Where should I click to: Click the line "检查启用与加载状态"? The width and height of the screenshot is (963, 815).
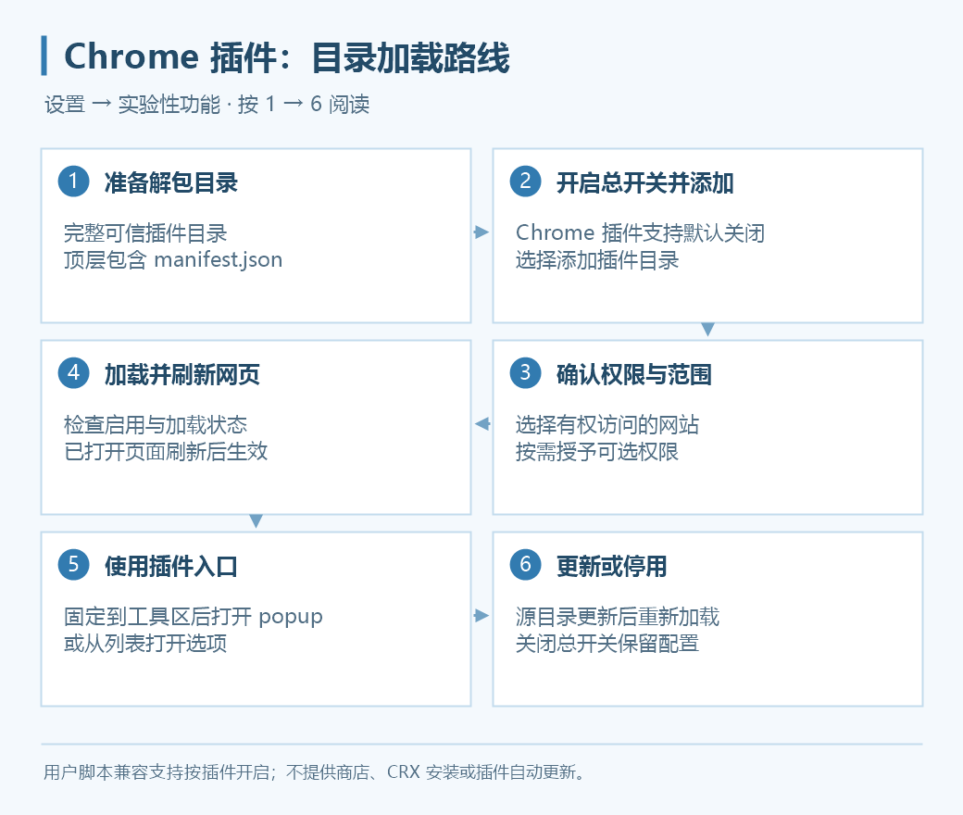[x=156, y=425]
